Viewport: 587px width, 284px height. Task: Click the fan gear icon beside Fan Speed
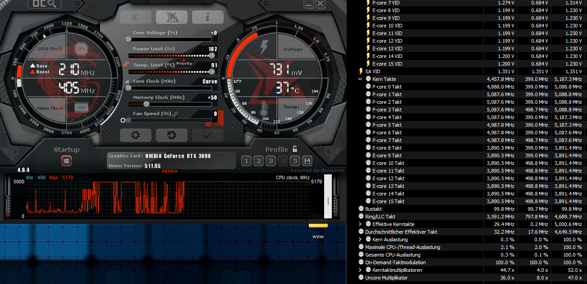pyautogui.click(x=123, y=120)
